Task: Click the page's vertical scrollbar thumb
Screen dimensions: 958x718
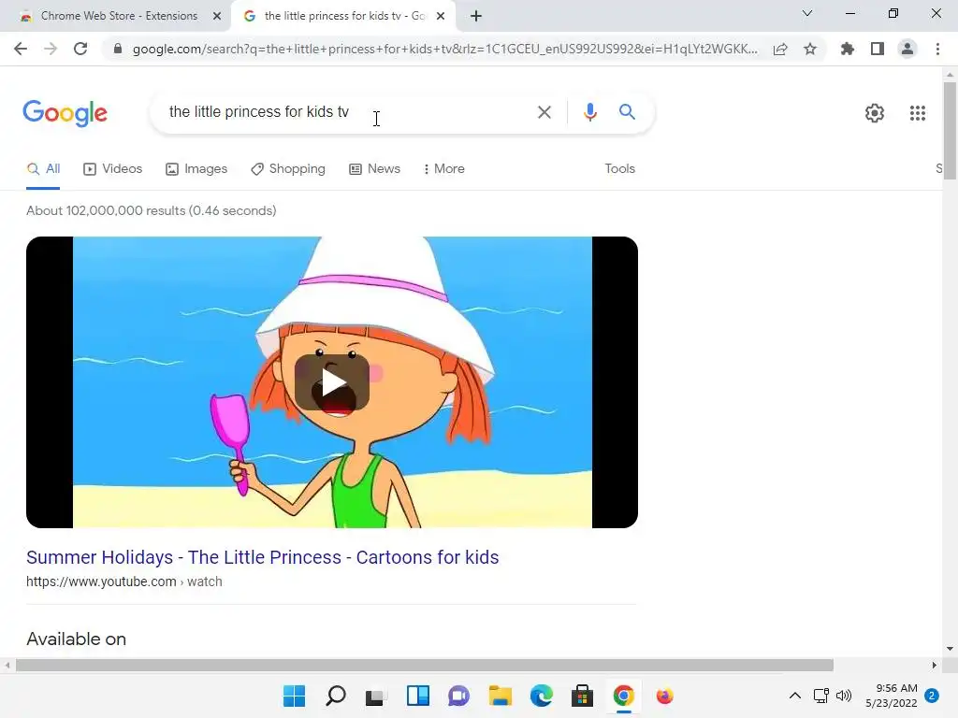Action: pyautogui.click(x=950, y=131)
